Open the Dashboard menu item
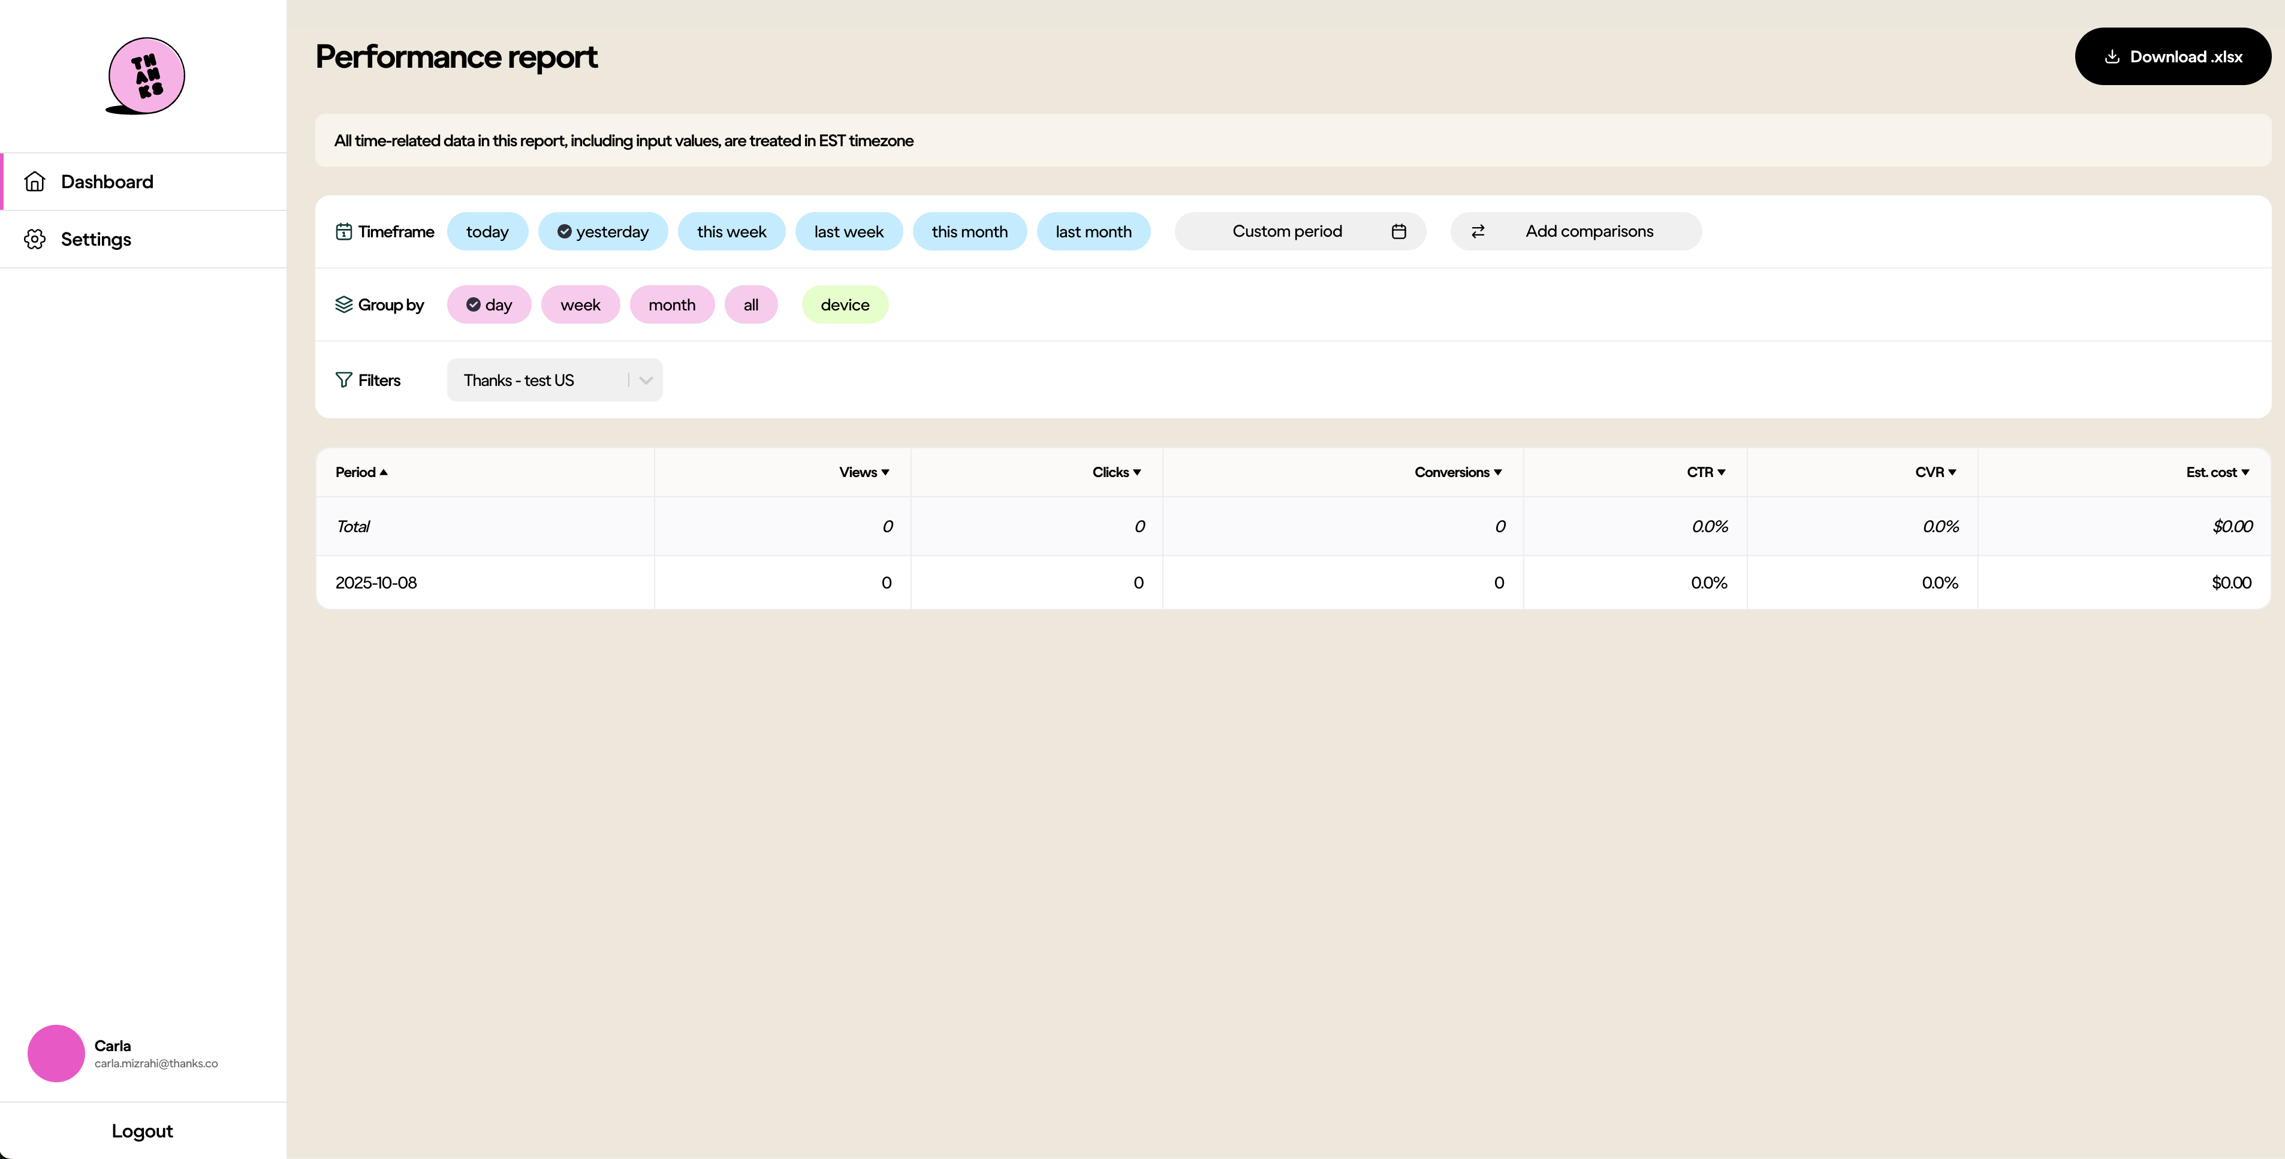Viewport: 2285px width, 1159px height. tap(107, 182)
